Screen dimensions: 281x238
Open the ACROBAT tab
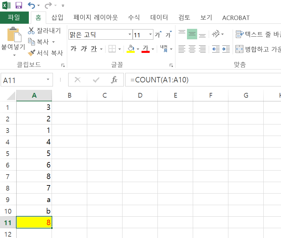pyautogui.click(x=236, y=18)
